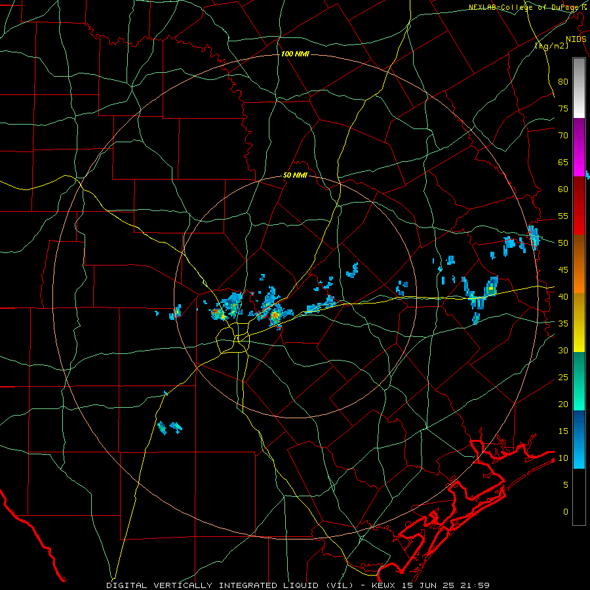The image size is (590, 590).
Task: Click the "100 NMI" range ring label
Action: [x=295, y=54]
